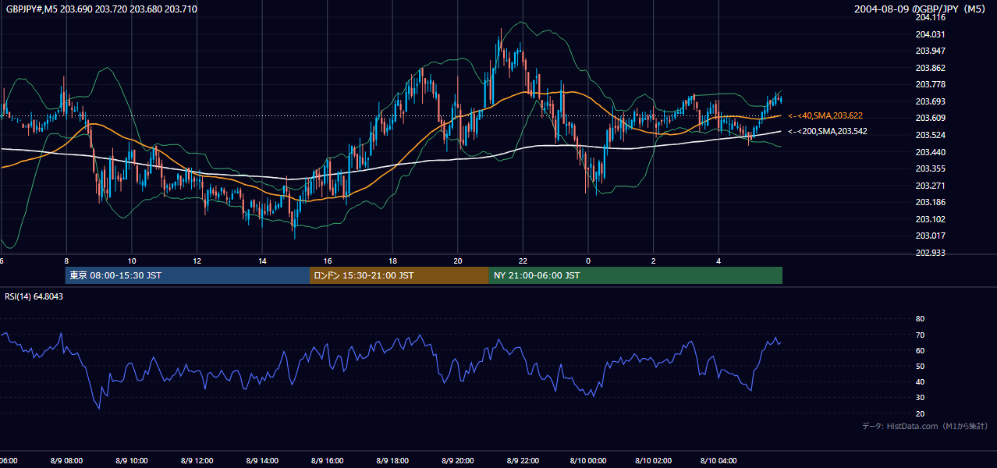This screenshot has width=997, height=468.
Task: Click price axis value 203.609
Action: [x=930, y=118]
